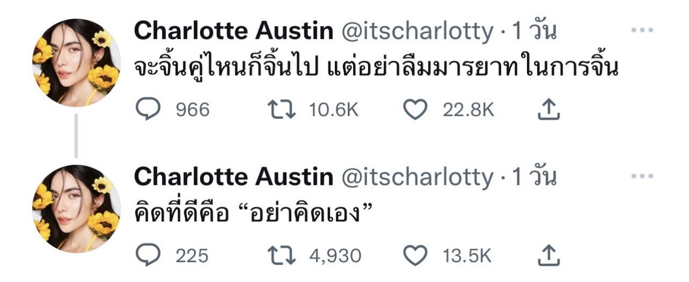
Task: Reply to the second tweet (225 replies)
Action: point(145,256)
